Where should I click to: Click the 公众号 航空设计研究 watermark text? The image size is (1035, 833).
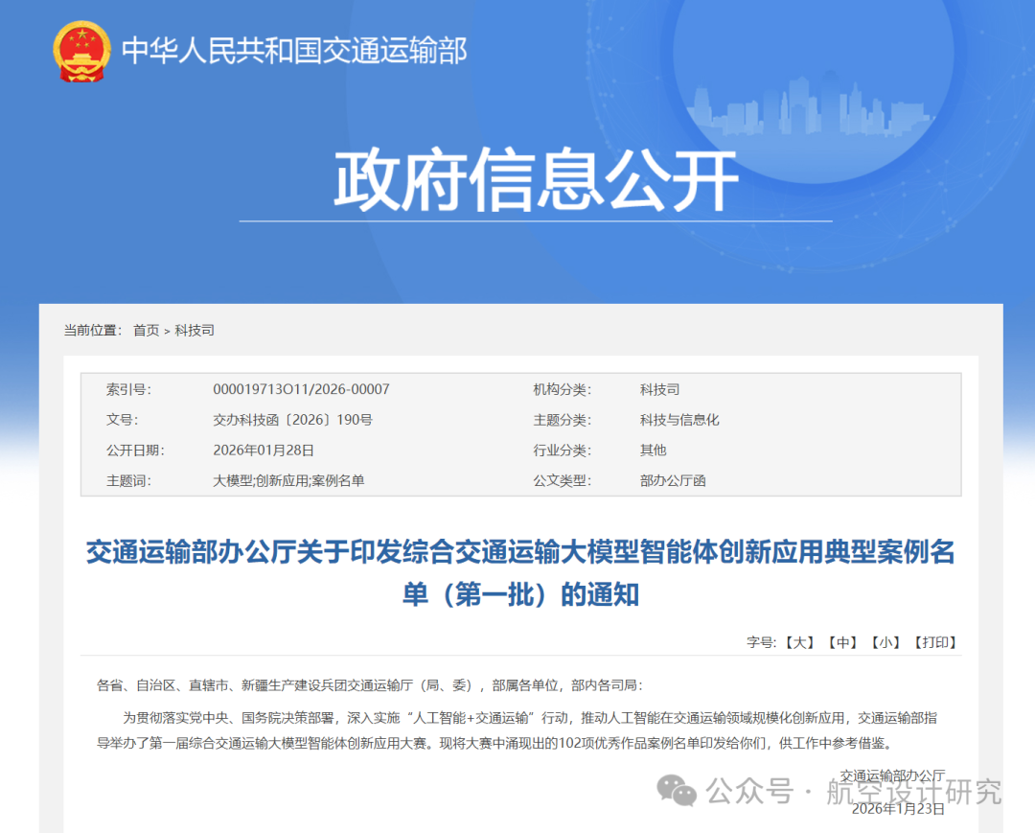coord(853,792)
